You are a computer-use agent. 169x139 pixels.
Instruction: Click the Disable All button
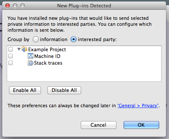(x=64, y=90)
